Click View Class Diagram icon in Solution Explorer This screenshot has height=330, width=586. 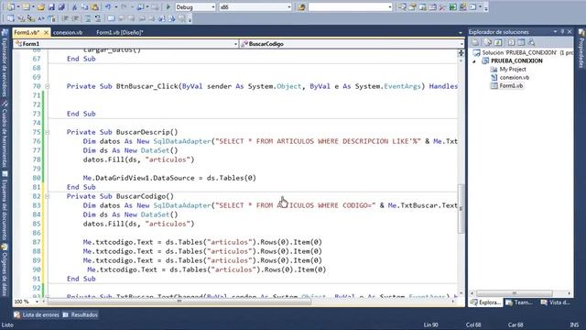(531, 42)
